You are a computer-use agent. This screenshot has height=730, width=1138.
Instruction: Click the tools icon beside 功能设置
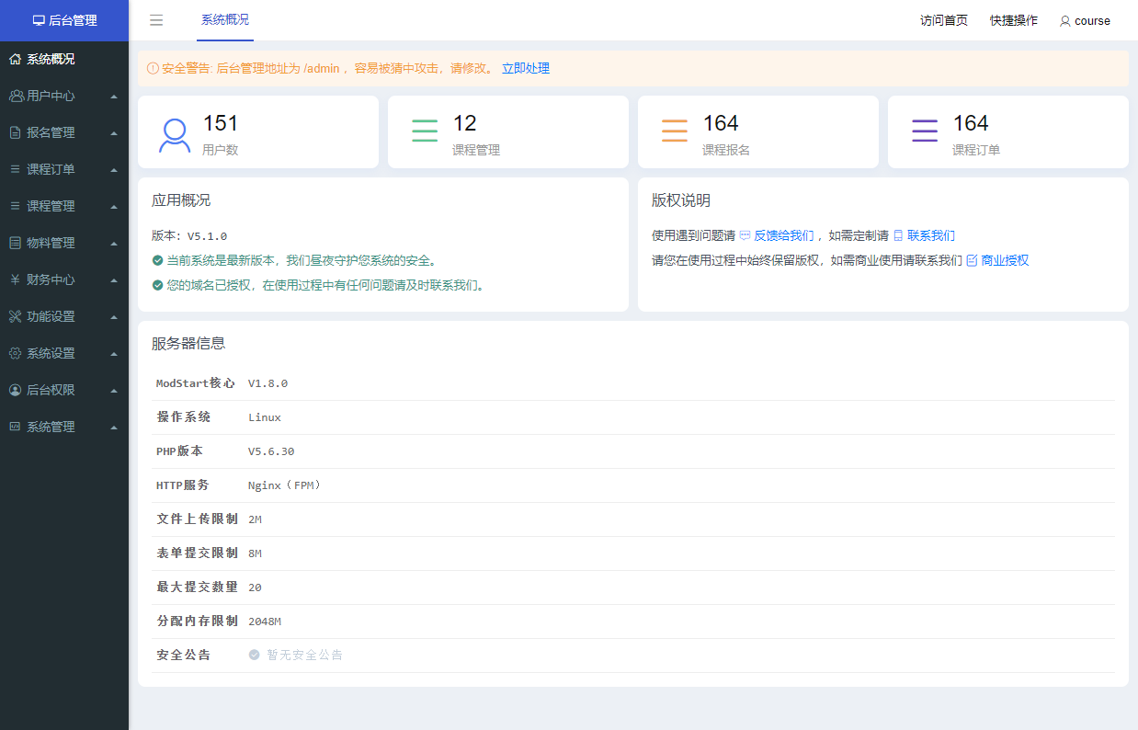point(16,316)
